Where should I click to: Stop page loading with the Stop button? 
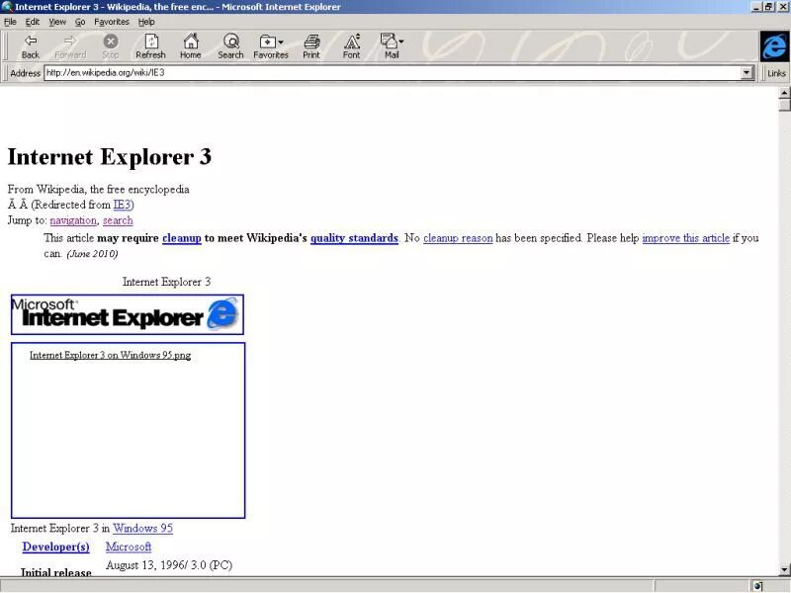point(111,46)
